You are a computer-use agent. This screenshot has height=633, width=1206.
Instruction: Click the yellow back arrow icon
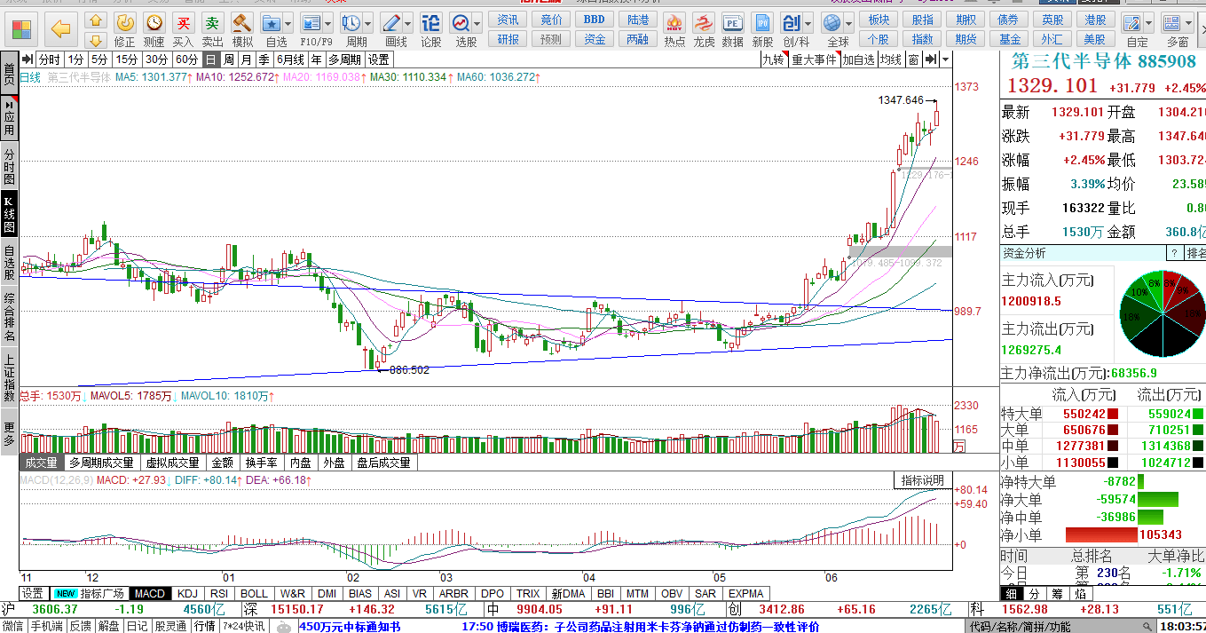pyautogui.click(x=60, y=29)
